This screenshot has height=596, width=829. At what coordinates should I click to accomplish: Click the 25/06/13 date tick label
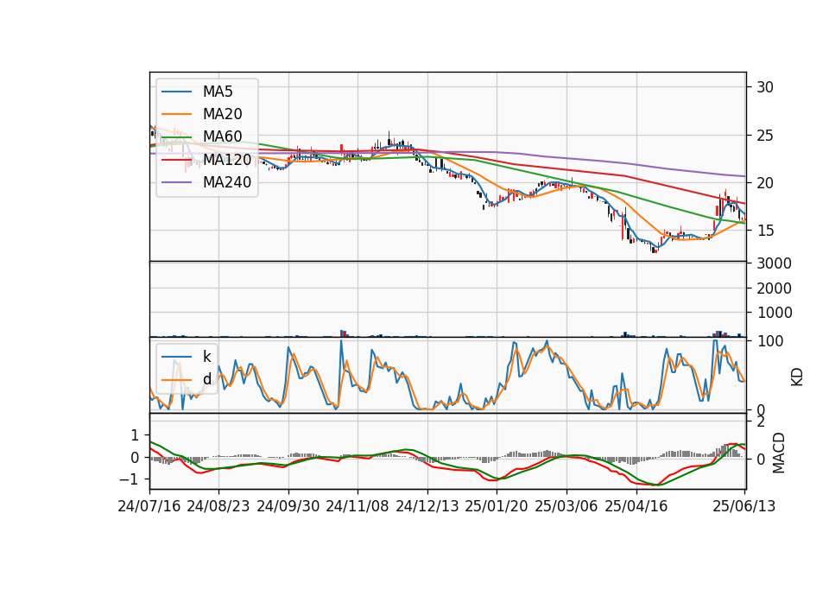744,506
